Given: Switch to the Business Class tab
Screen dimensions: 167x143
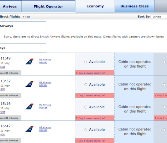Looking at the screenshot, I should coord(134,6).
